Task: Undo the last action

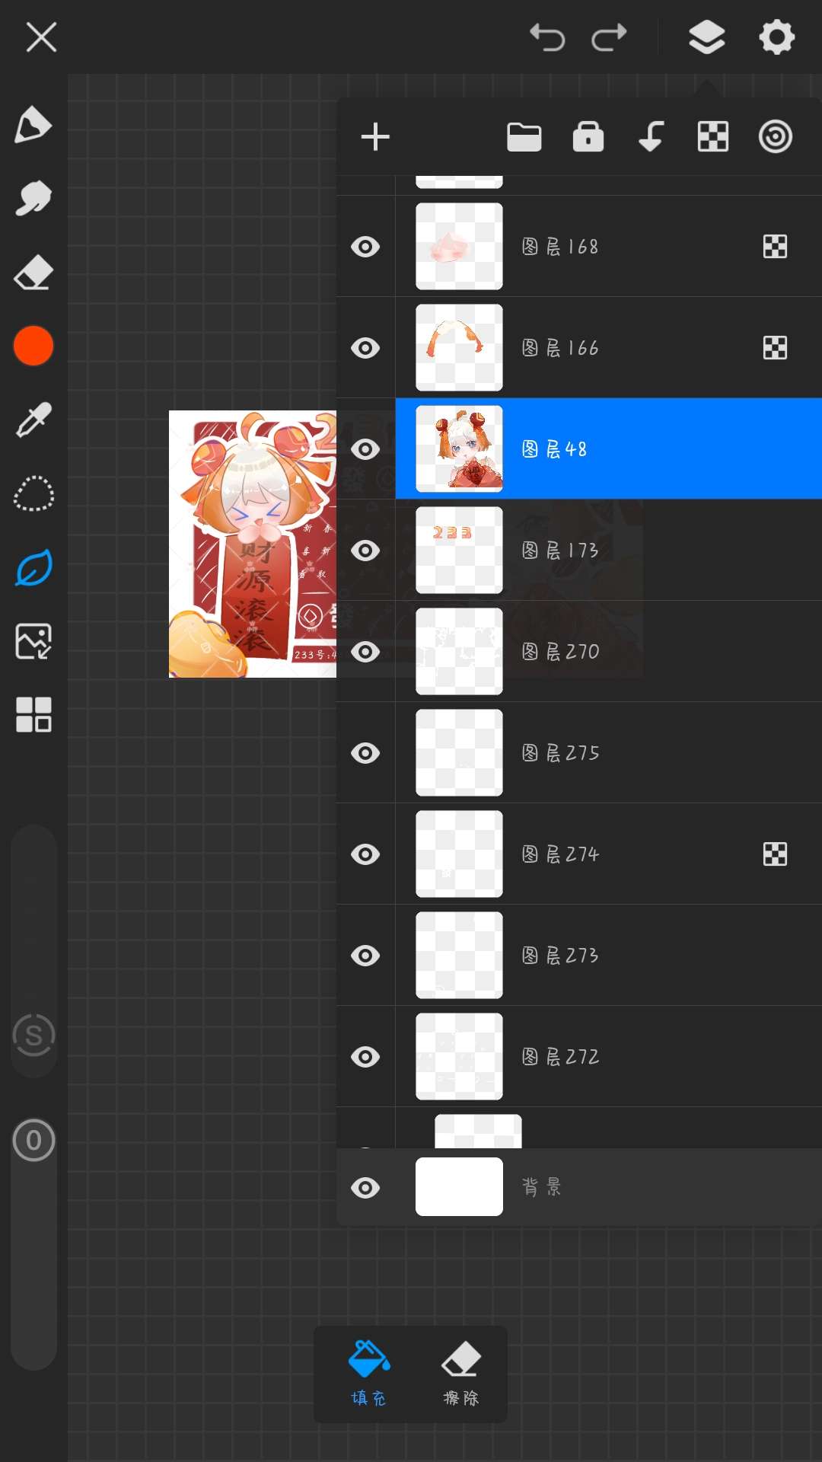Action: [547, 37]
